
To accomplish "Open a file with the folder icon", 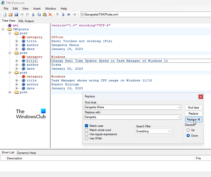I will pos(11,14).
